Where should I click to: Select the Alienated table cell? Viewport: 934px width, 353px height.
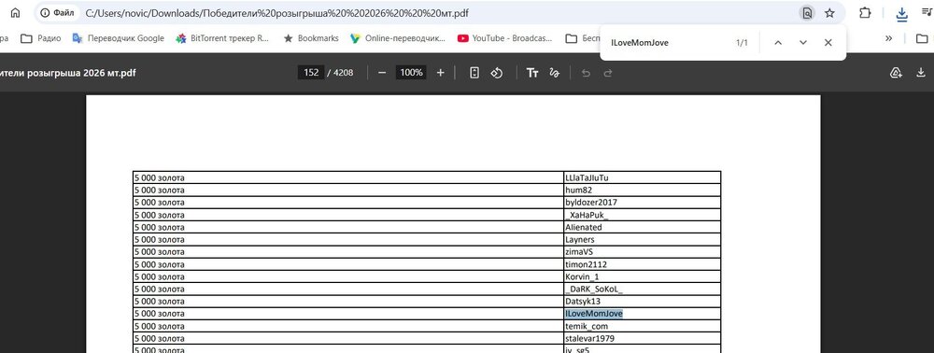click(x=643, y=228)
